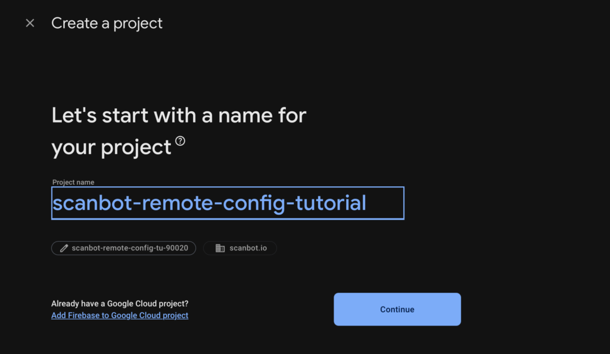Open 'Add Firebase to Google Cloud project' link
Image resolution: width=610 pixels, height=354 pixels.
tap(119, 315)
